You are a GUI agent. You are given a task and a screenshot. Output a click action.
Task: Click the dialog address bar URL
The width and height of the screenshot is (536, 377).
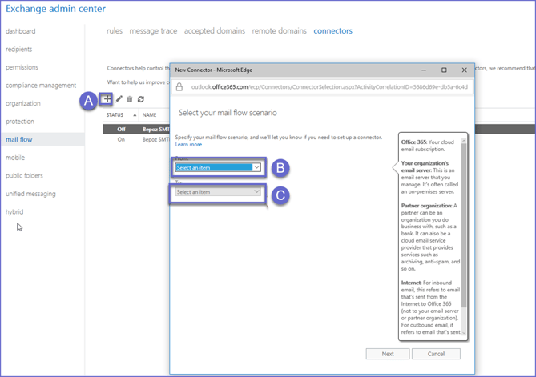328,86
